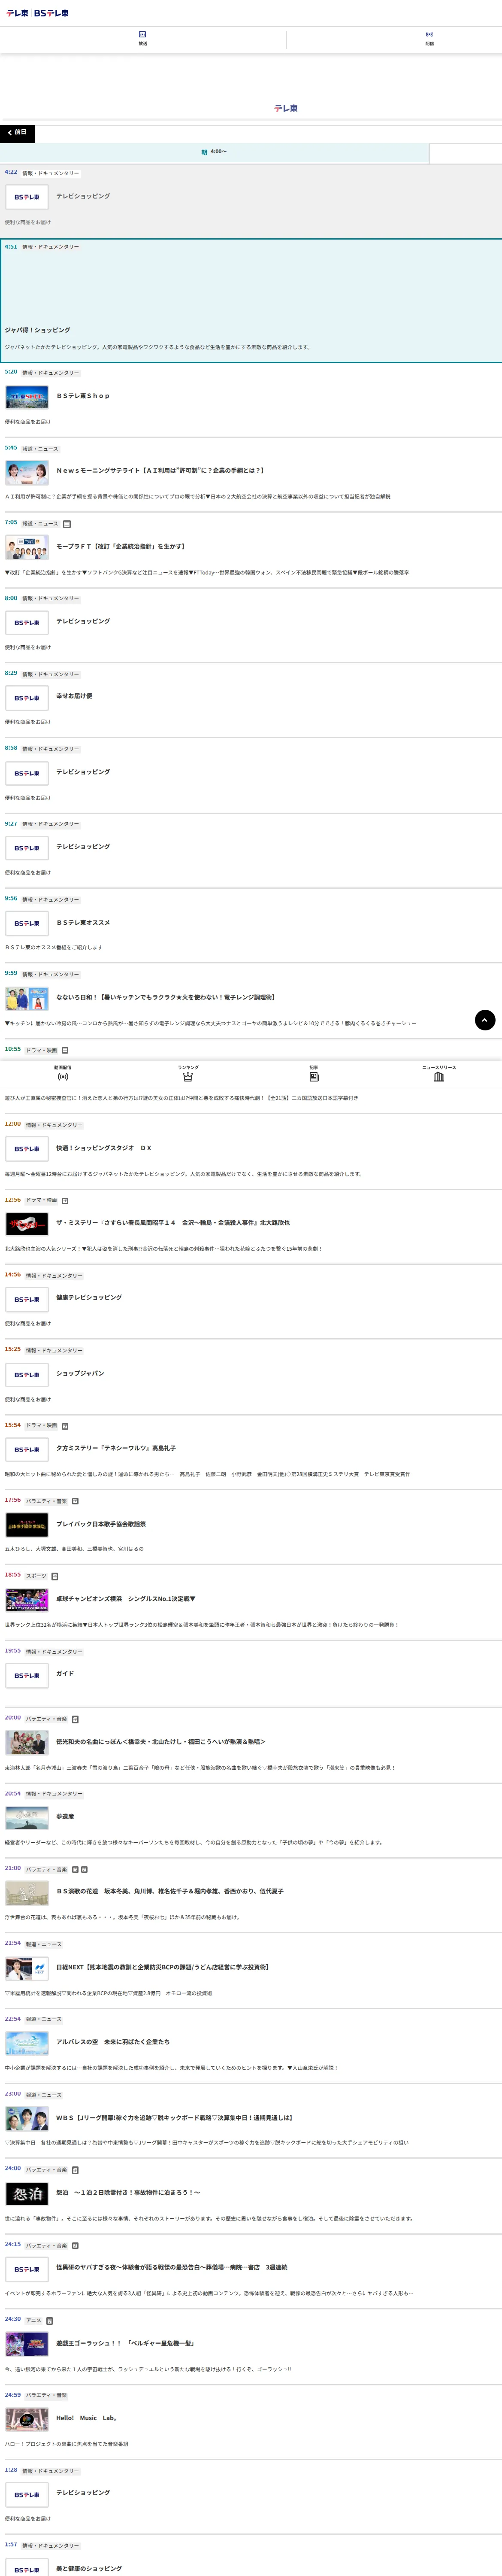Viewport: 502px width, 2576px height.
Task: Open ランキング crown icon in bottom navigation
Action: click(x=188, y=1073)
